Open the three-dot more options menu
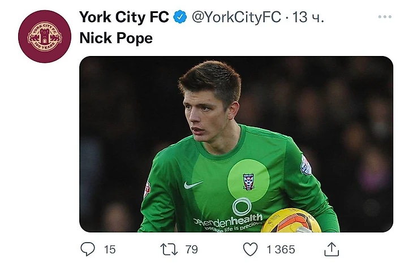The width and height of the screenshot is (413, 263). [x=385, y=17]
